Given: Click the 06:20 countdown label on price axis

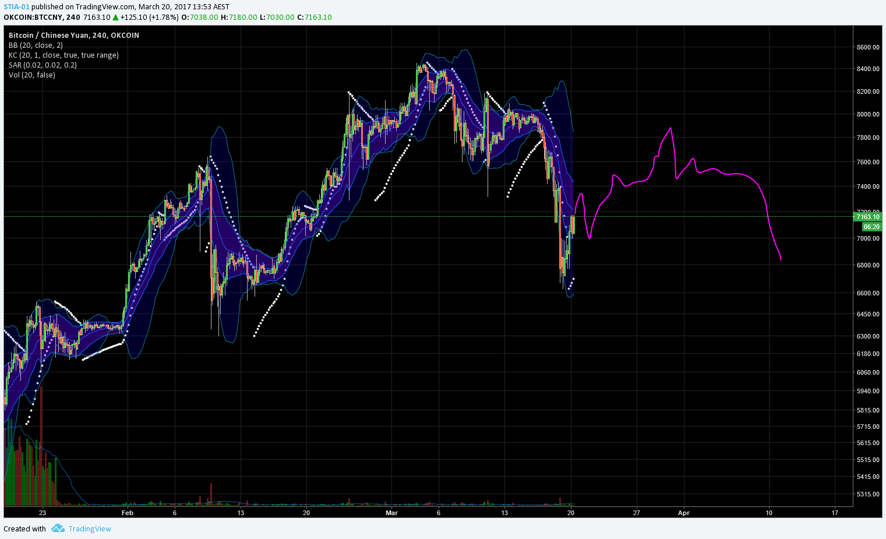Looking at the screenshot, I should [x=871, y=227].
